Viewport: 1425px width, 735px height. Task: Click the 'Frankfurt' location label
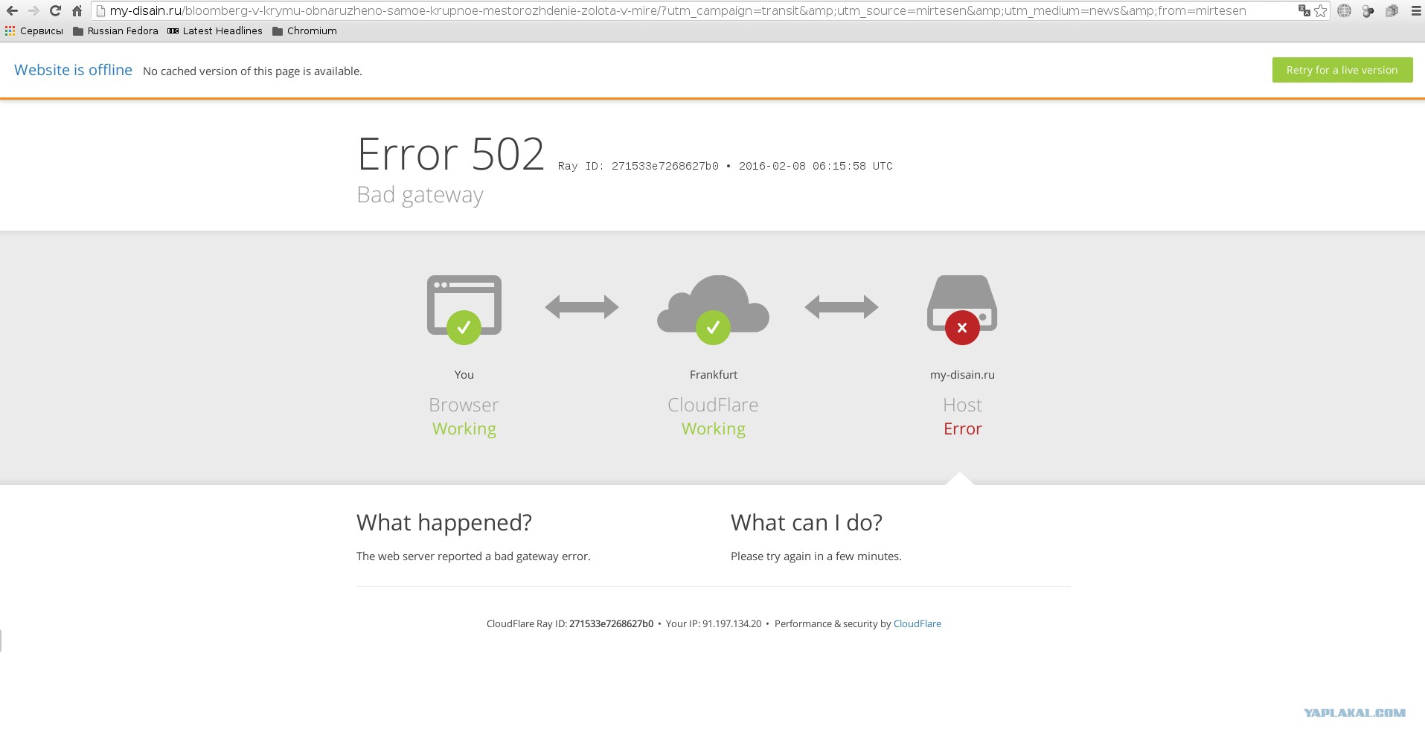713,374
